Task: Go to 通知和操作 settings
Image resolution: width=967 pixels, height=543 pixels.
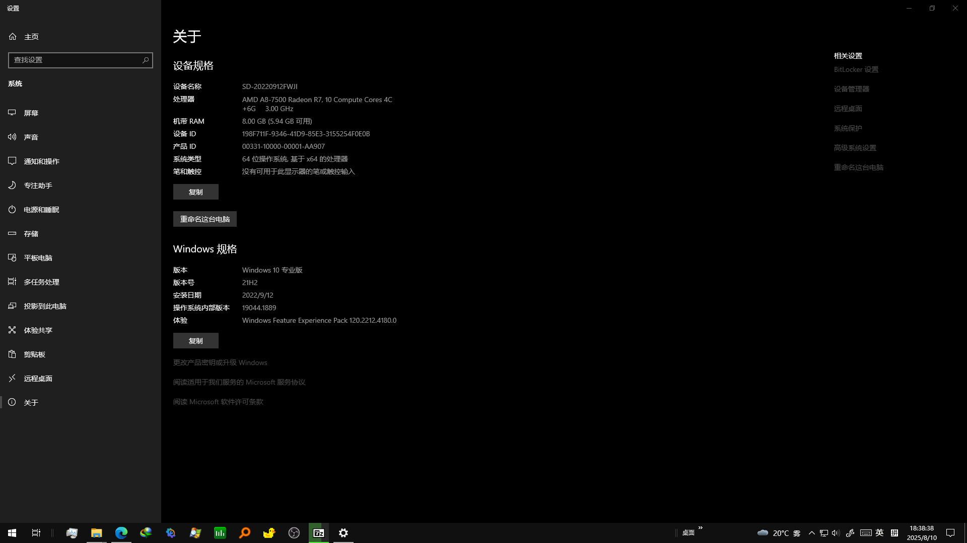Action: coord(81,161)
